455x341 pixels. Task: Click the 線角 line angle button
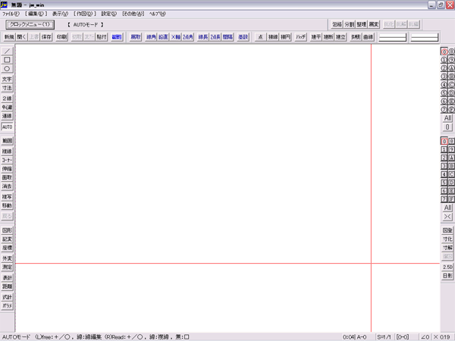coord(151,37)
